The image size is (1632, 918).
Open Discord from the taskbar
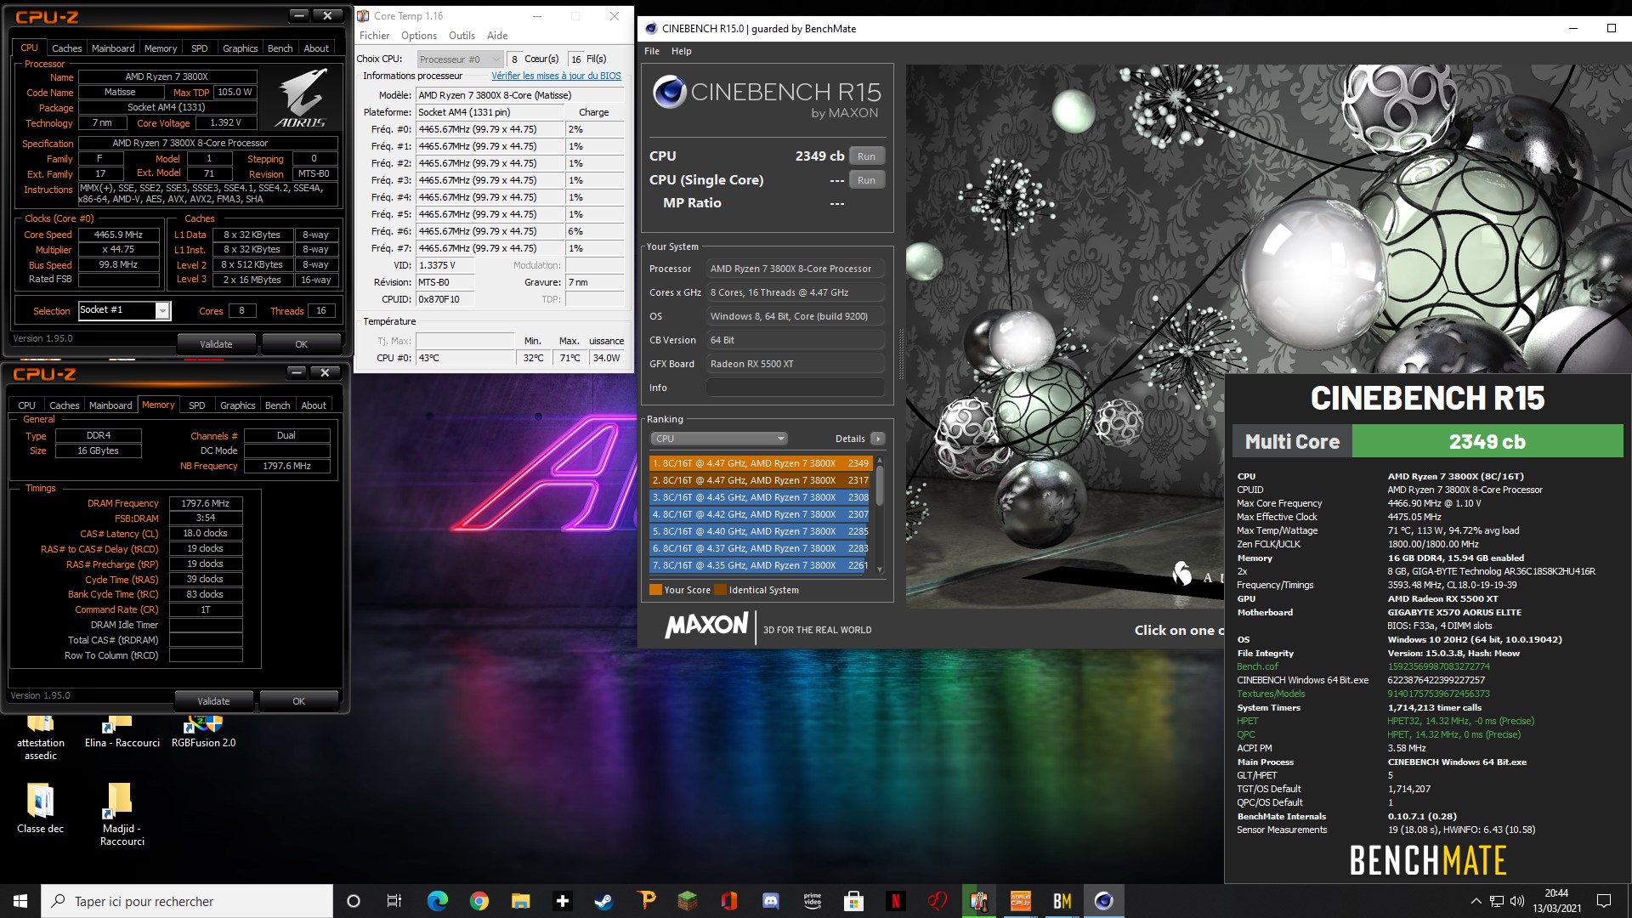point(770,901)
